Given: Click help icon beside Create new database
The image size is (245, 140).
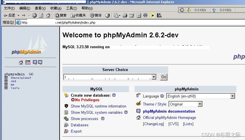Looking at the screenshot, I should [x=114, y=95].
